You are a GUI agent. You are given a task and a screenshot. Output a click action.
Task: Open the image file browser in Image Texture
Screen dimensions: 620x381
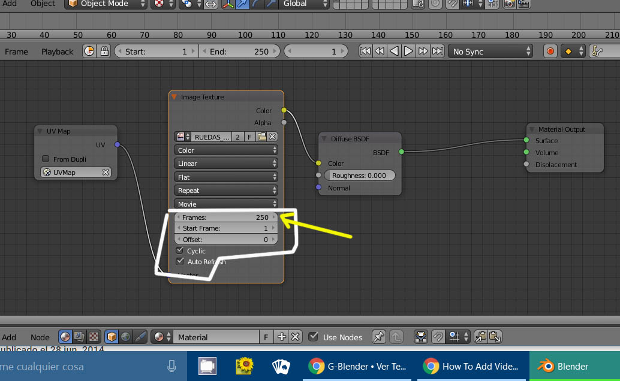click(x=262, y=137)
